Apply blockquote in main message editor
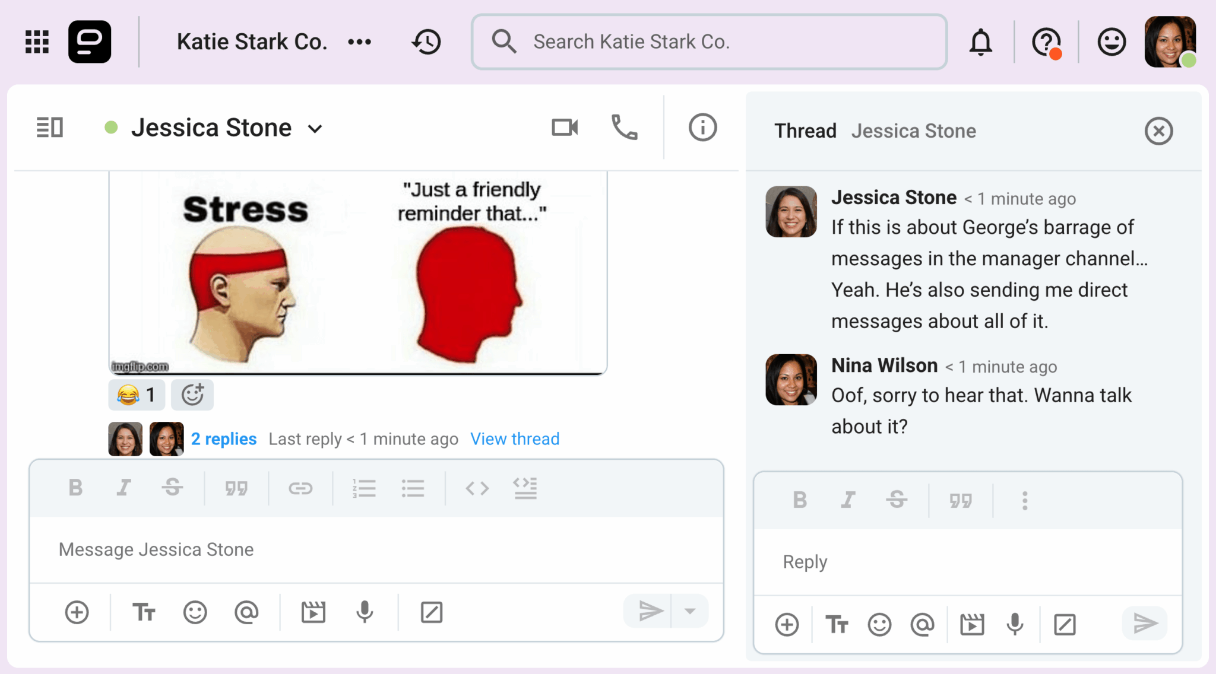This screenshot has height=674, width=1216. 236,488
